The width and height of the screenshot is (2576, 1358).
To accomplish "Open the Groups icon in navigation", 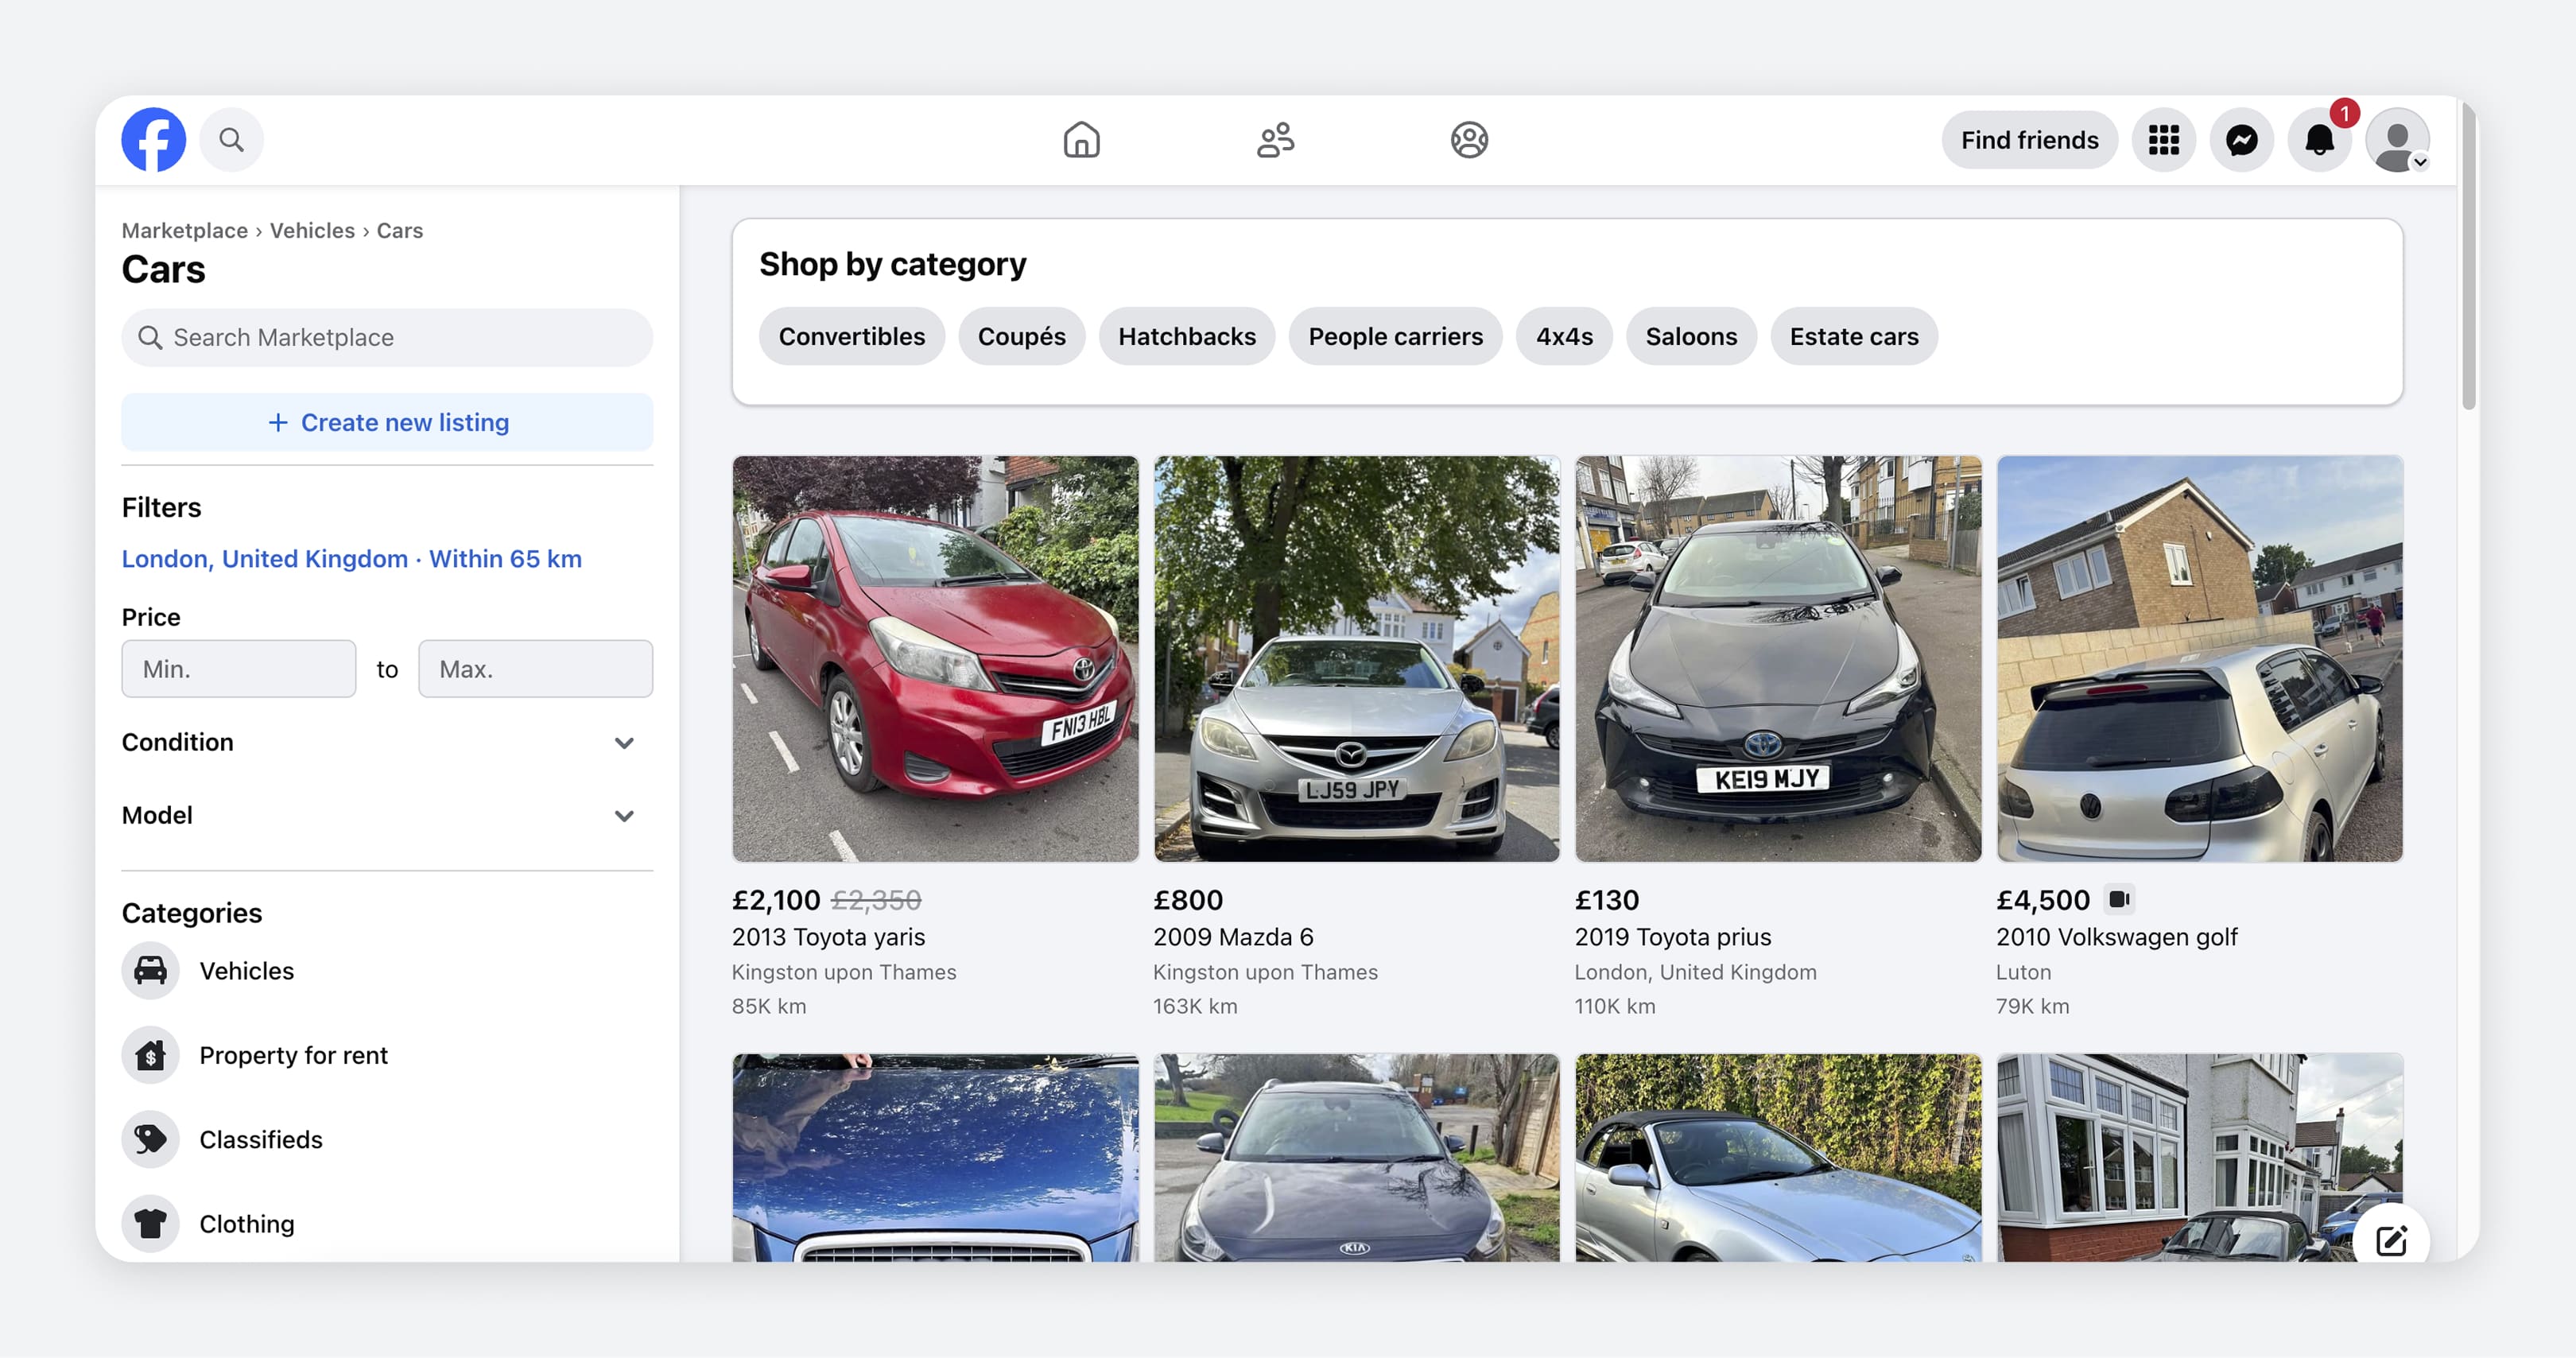I will pos(1469,140).
